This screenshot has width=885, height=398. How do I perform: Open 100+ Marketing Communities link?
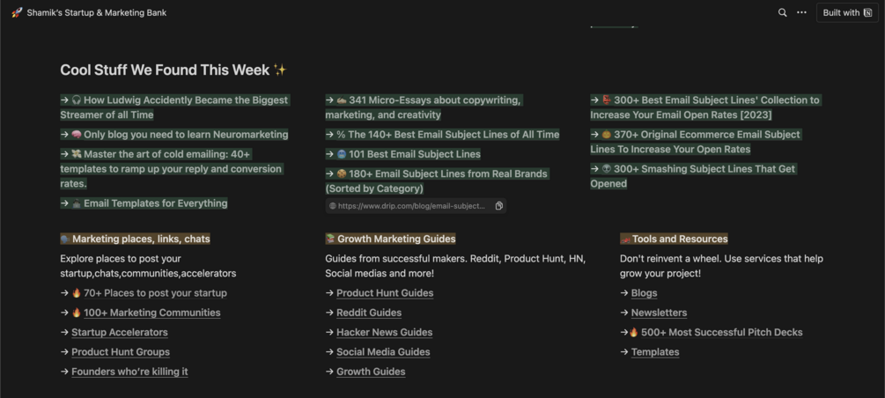[x=151, y=313]
